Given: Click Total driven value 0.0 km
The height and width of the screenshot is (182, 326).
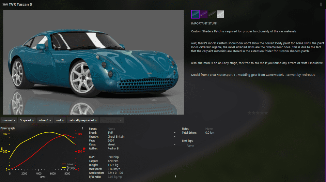Looking at the screenshot, I should [x=210, y=132].
